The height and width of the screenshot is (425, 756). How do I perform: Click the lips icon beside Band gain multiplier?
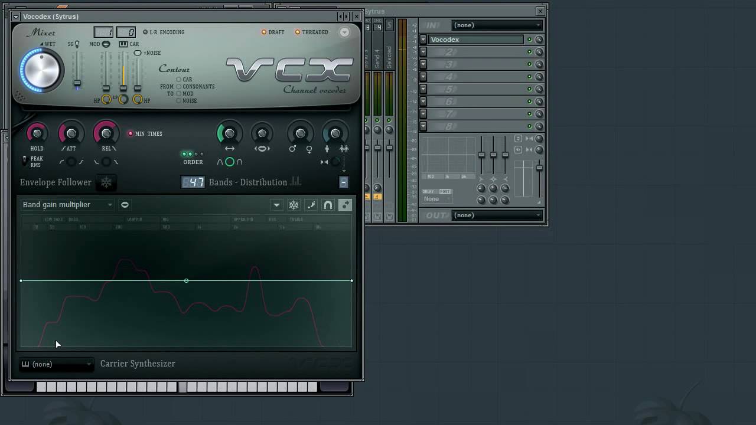(x=125, y=205)
